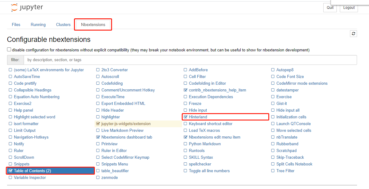Image resolution: width=369 pixels, height=189 pixels.
Task: Select the Nbextensions tab
Action: 93,25
